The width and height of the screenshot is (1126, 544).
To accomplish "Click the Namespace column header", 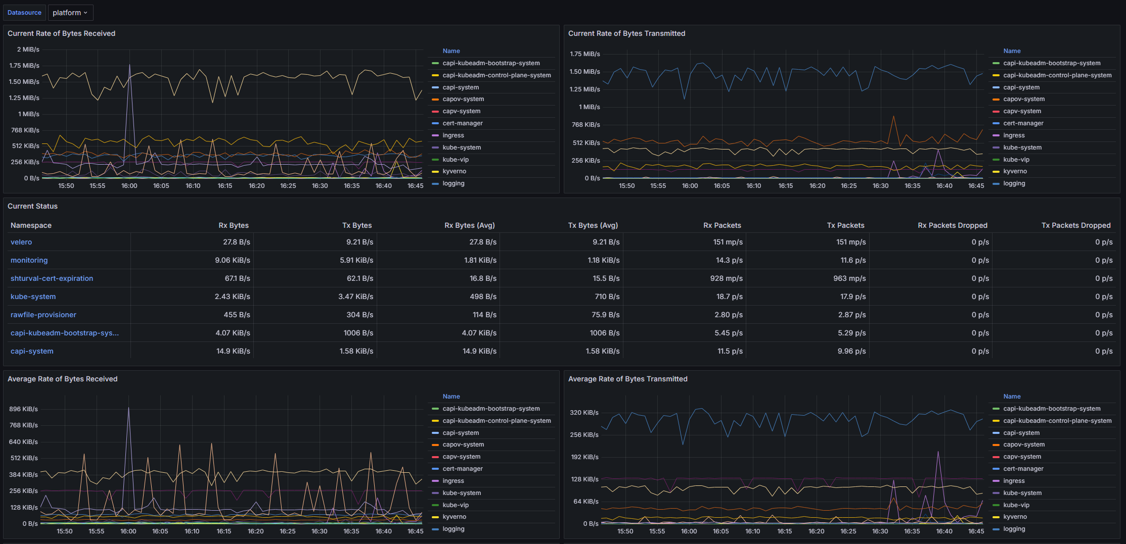I will click(x=31, y=225).
